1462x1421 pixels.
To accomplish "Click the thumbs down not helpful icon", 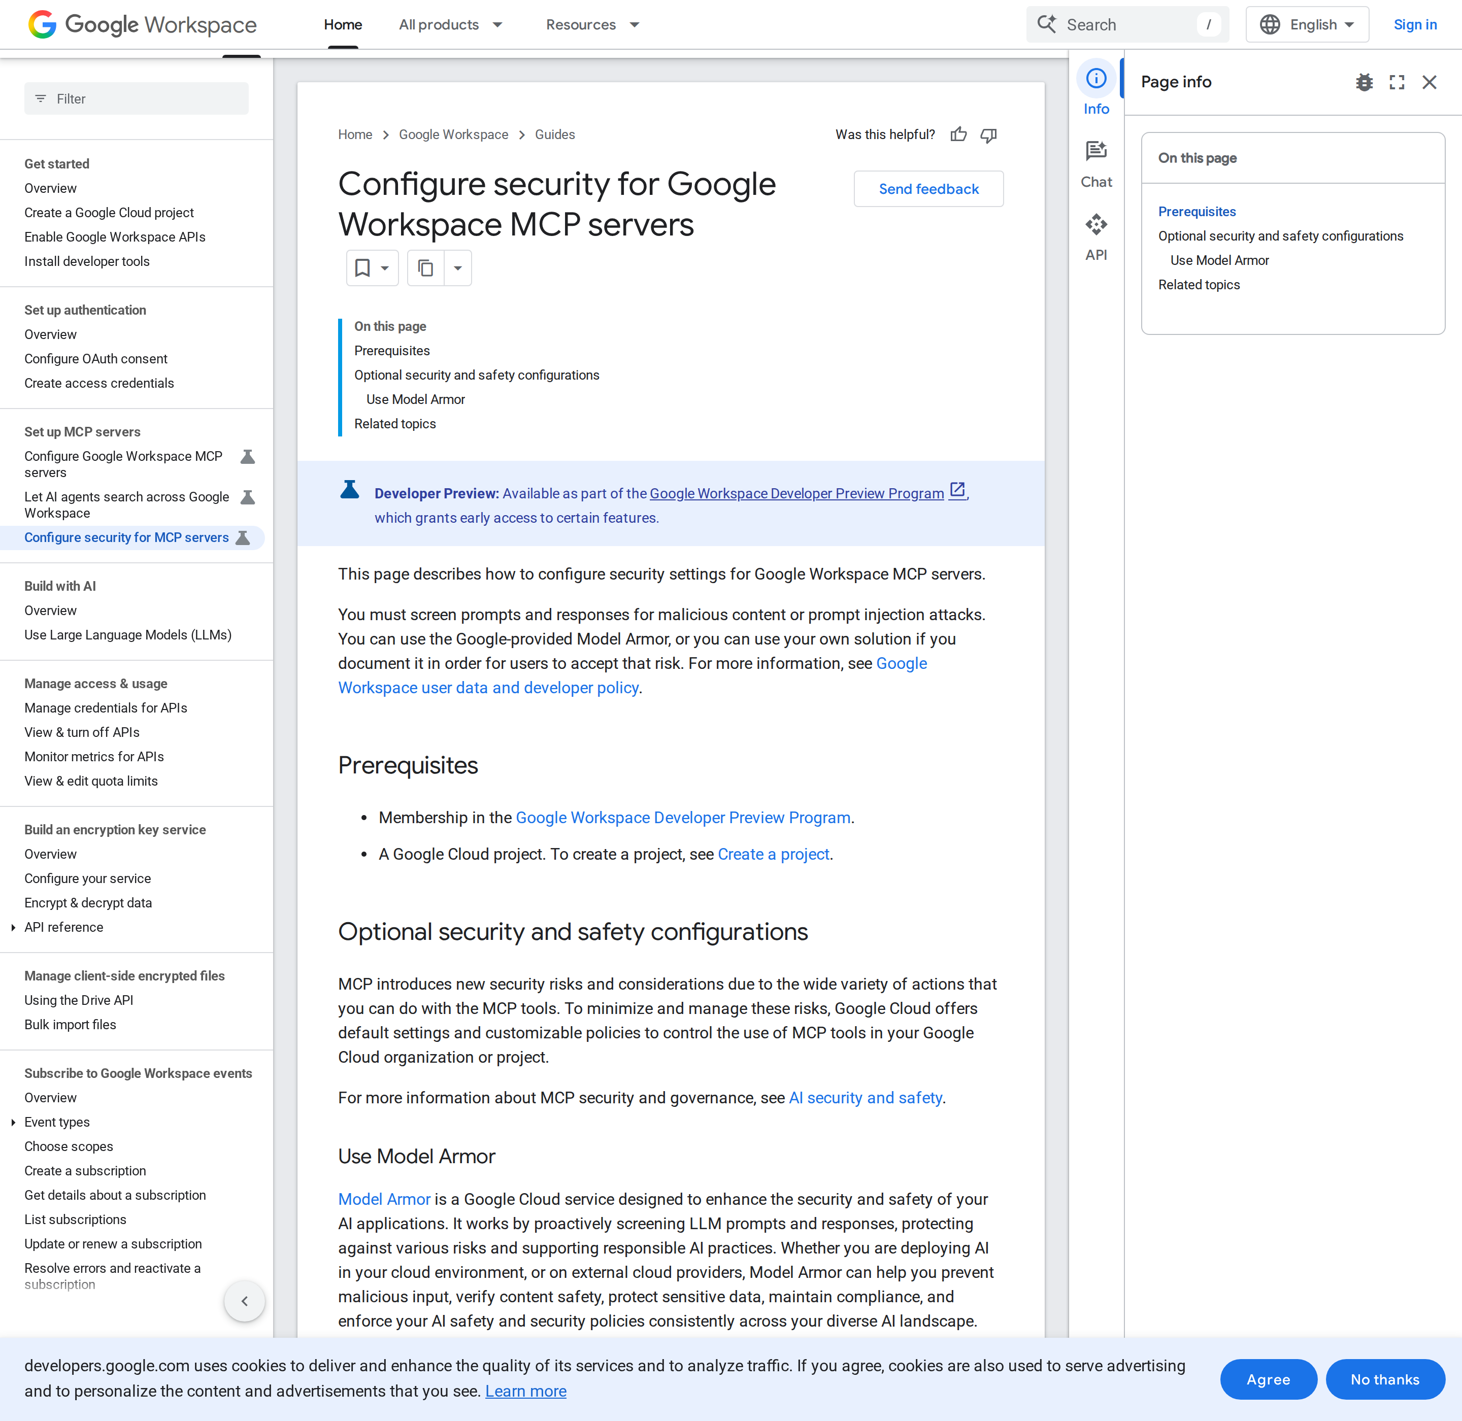I will (x=988, y=135).
